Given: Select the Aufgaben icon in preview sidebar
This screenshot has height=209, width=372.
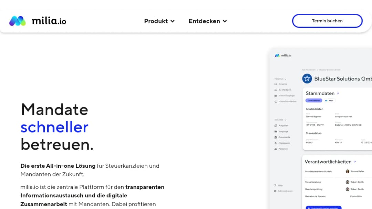Looking at the screenshot, I should (276, 126).
